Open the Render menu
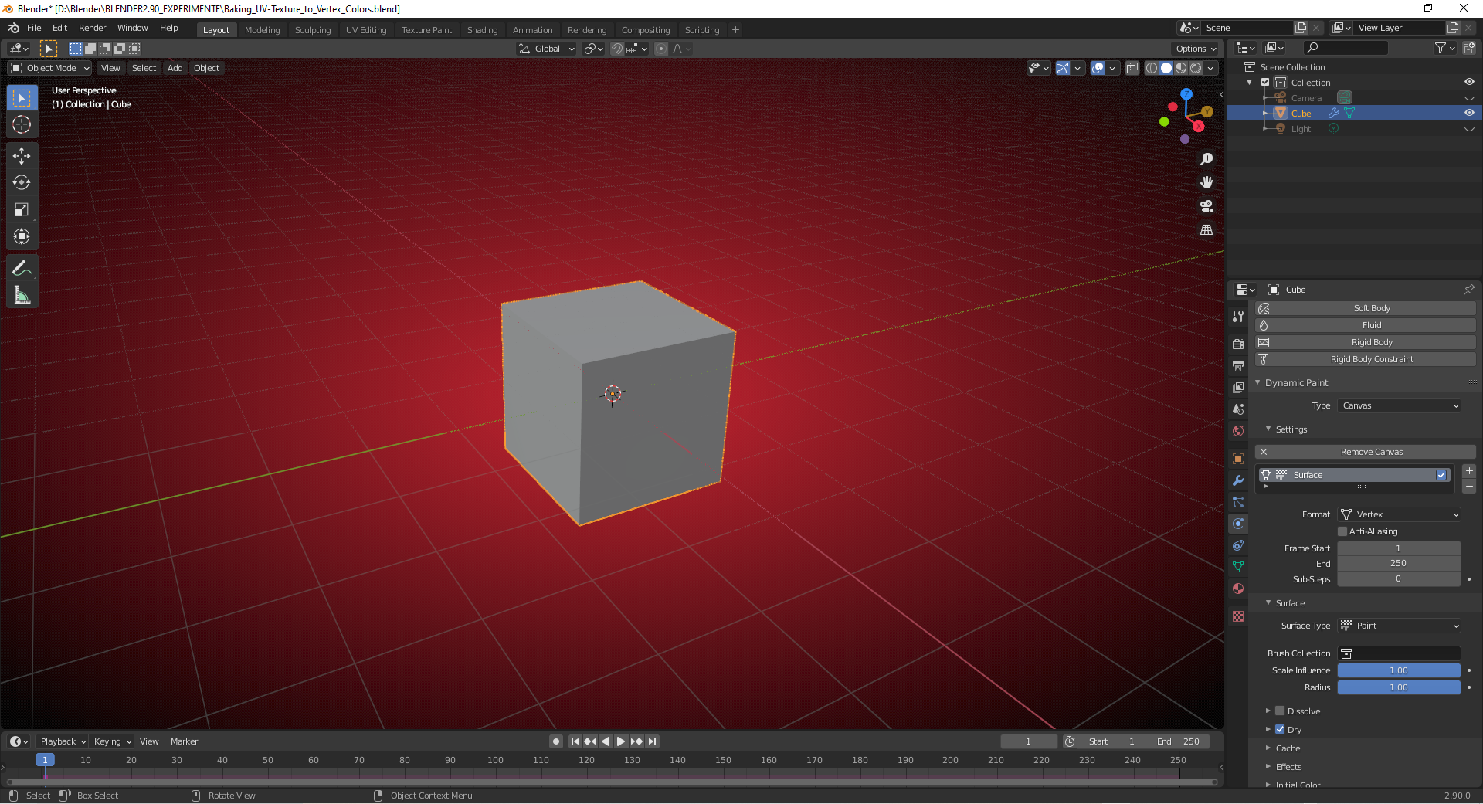The width and height of the screenshot is (1483, 804). click(x=92, y=28)
